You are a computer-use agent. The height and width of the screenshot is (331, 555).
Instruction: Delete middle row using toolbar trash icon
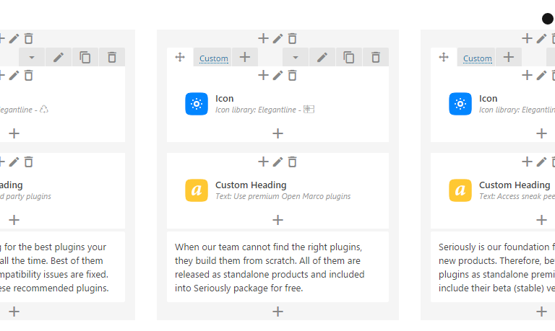[x=376, y=57]
